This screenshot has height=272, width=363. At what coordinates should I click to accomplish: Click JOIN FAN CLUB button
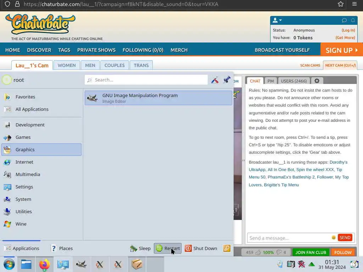311,252
